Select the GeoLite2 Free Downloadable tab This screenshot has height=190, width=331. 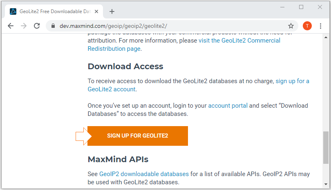tap(54, 11)
